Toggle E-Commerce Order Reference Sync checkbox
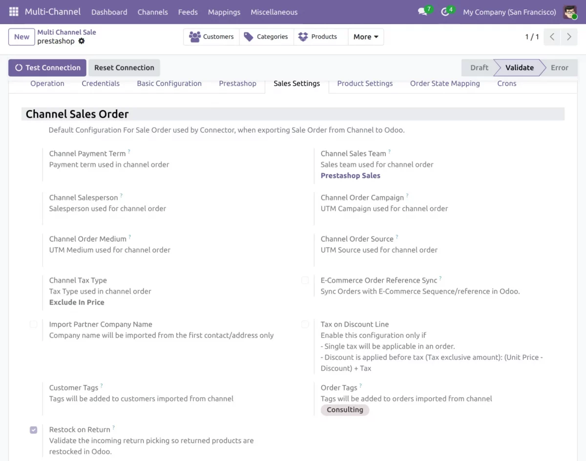 click(305, 280)
